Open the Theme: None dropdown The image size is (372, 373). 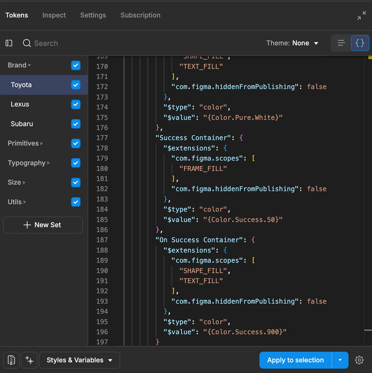292,43
